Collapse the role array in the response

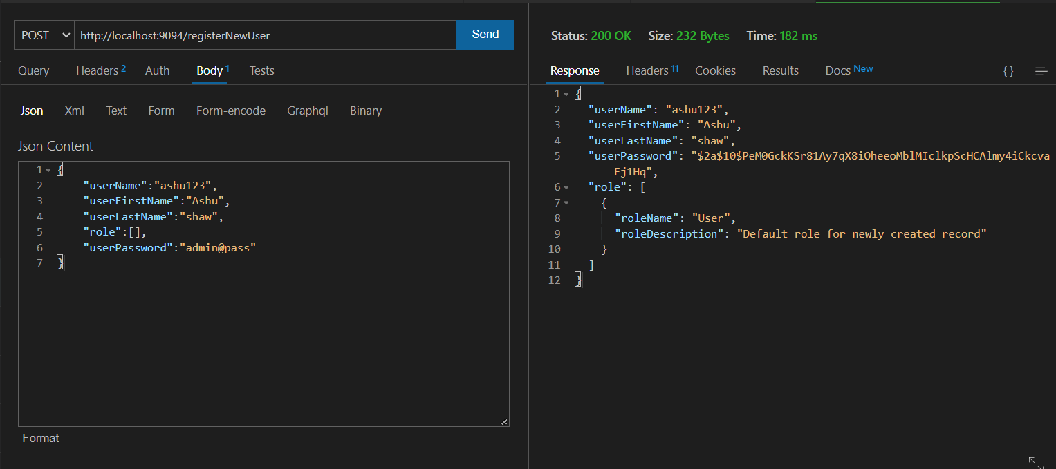[566, 186]
